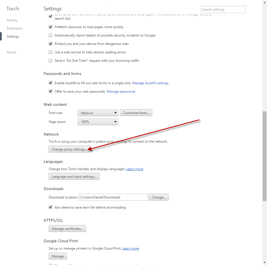Image resolution: width=267 pixels, height=265 pixels.
Task: Select Settings in the left sidebar
Action: 13,36
